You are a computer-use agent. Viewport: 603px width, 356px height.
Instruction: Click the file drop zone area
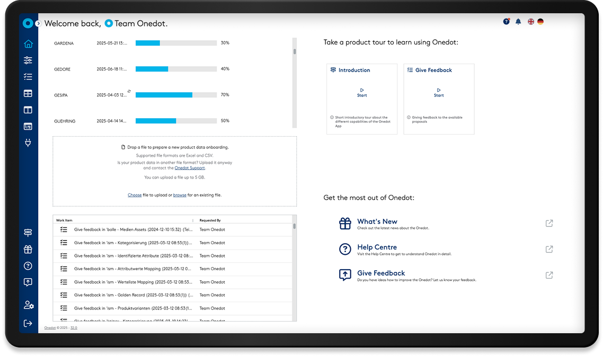174,172
